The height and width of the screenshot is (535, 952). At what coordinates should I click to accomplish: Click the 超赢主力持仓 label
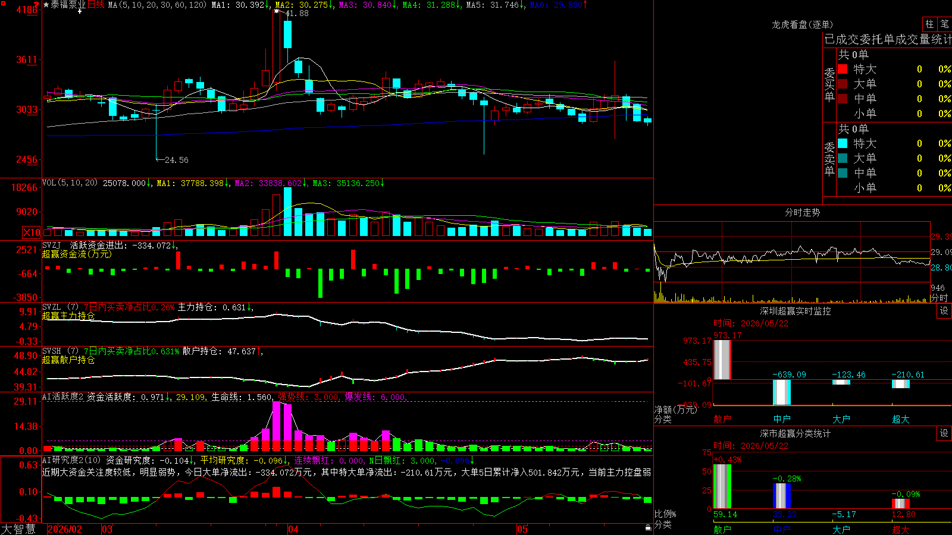click(x=68, y=316)
